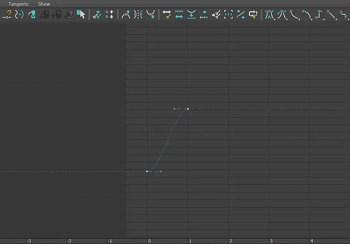350x244 pixels.
Task: Activate the selection arrow with teal square icon
Action: coord(81,15)
